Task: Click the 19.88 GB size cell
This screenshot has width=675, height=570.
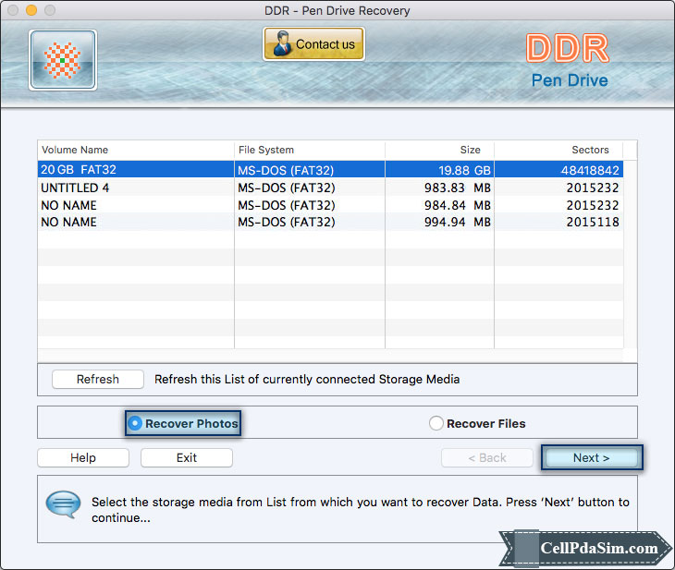Action: coord(439,170)
